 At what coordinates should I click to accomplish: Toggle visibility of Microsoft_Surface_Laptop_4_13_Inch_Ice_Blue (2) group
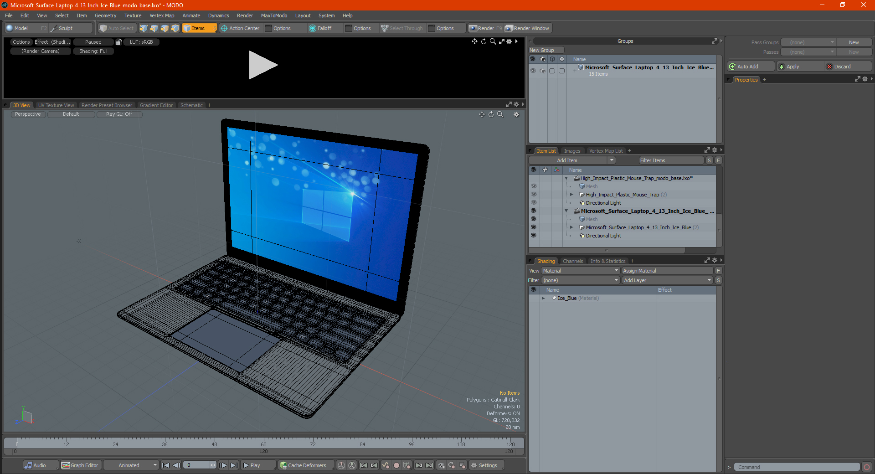(x=533, y=227)
